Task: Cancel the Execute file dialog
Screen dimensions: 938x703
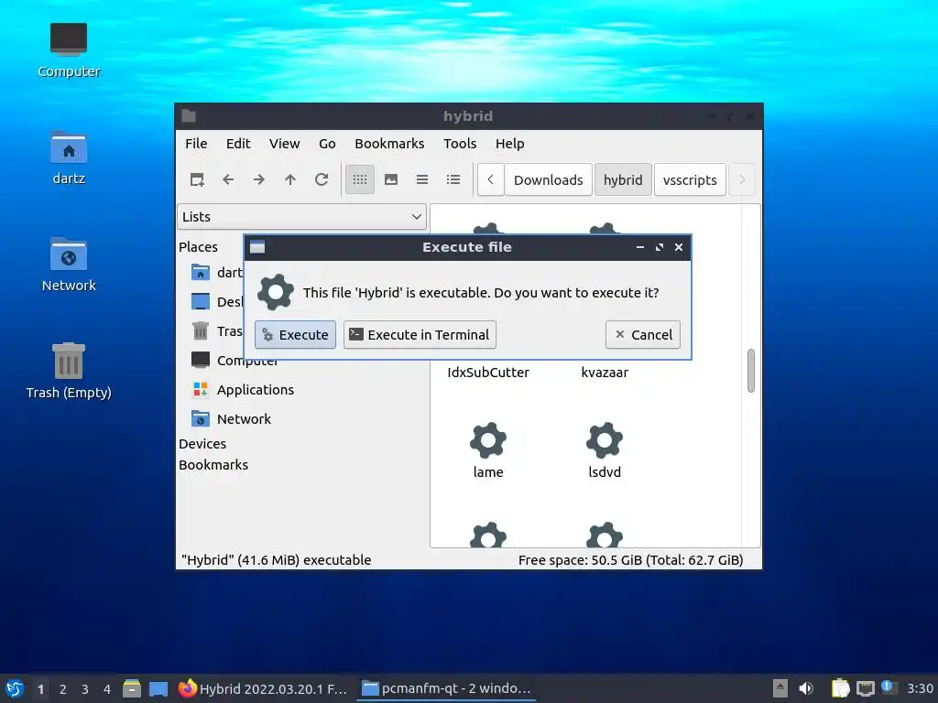Action: tap(643, 335)
